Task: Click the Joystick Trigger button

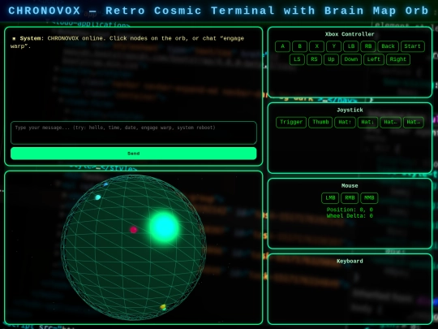Action: tap(291, 122)
